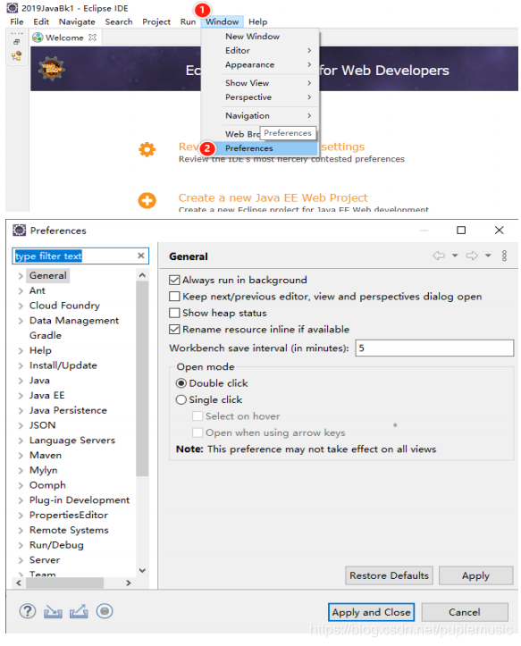Click the forward navigation arrow in Preferences
The image size is (521, 646).
click(472, 256)
